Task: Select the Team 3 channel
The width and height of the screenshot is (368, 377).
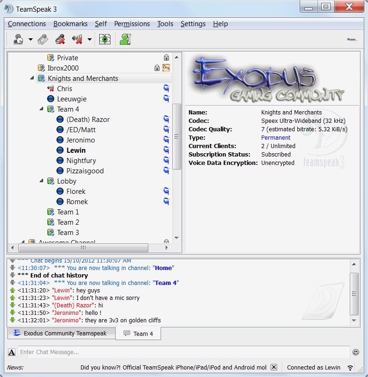Action: click(68, 233)
